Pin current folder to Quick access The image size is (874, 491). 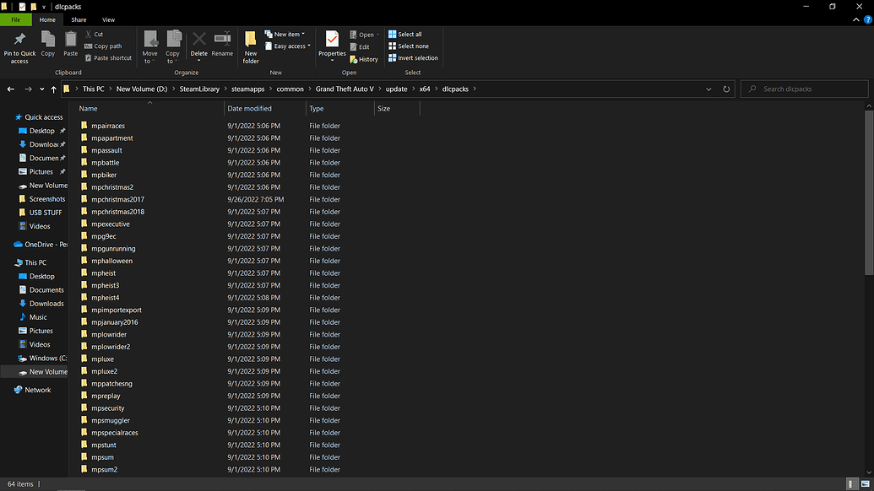click(19, 47)
